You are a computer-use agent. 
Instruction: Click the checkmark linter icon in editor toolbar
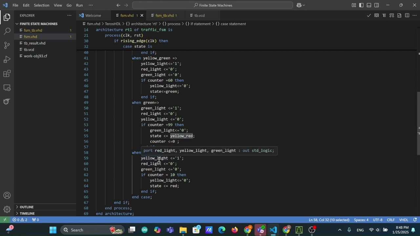pos(369,15)
